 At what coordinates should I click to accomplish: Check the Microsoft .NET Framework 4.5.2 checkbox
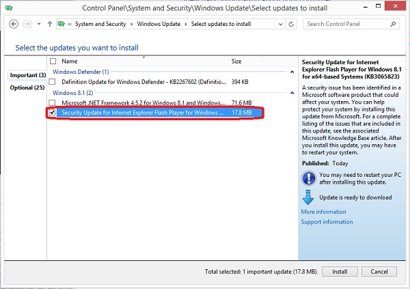pyautogui.click(x=53, y=102)
